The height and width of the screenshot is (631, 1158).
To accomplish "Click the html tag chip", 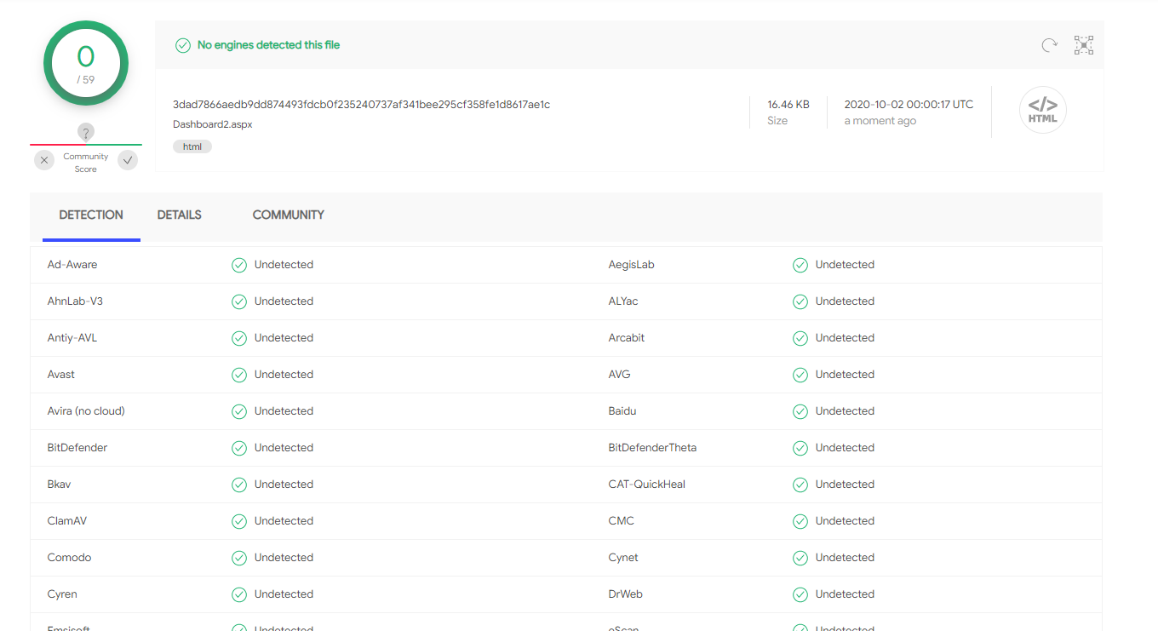I will (x=192, y=146).
